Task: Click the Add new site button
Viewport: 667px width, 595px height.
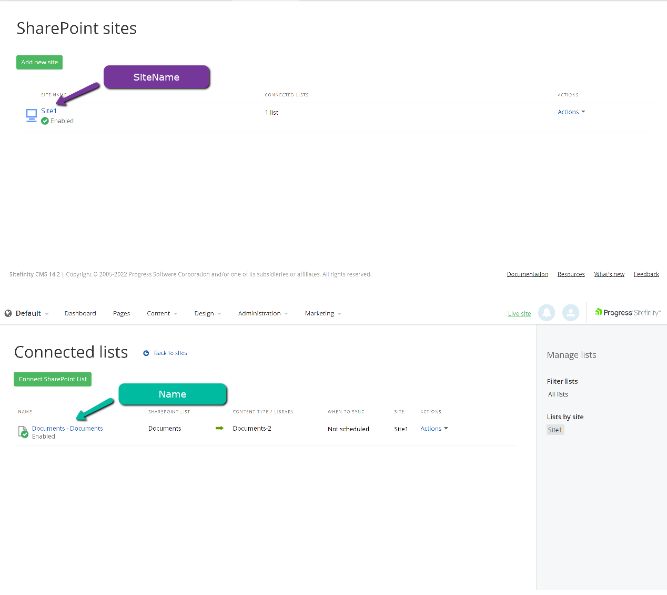Action: click(x=39, y=62)
